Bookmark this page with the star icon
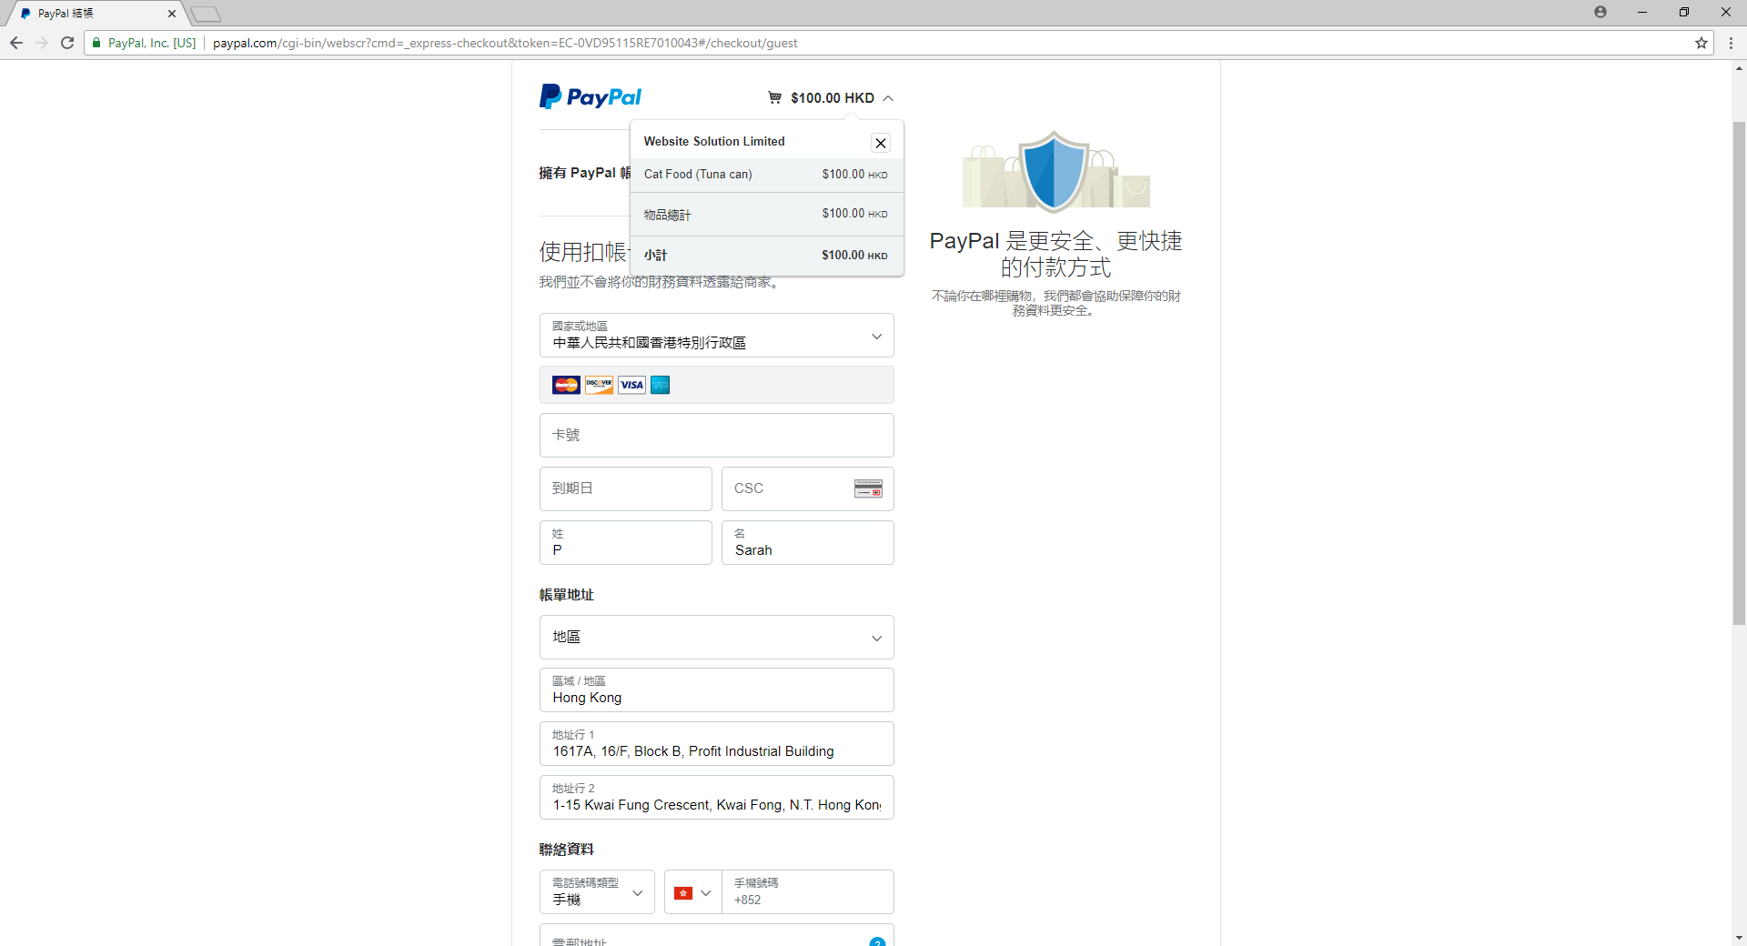 pyautogui.click(x=1702, y=43)
